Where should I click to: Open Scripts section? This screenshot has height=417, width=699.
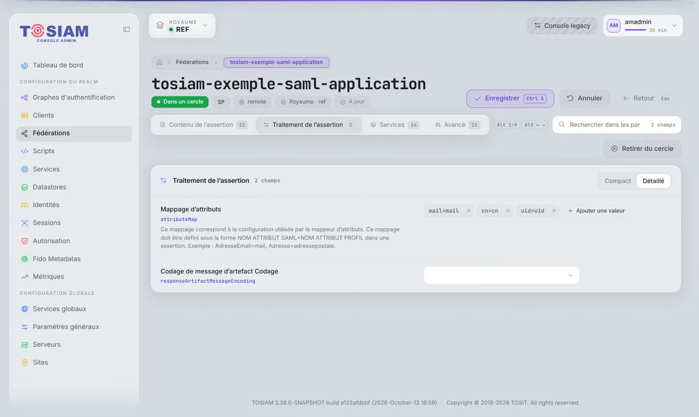click(74, 151)
